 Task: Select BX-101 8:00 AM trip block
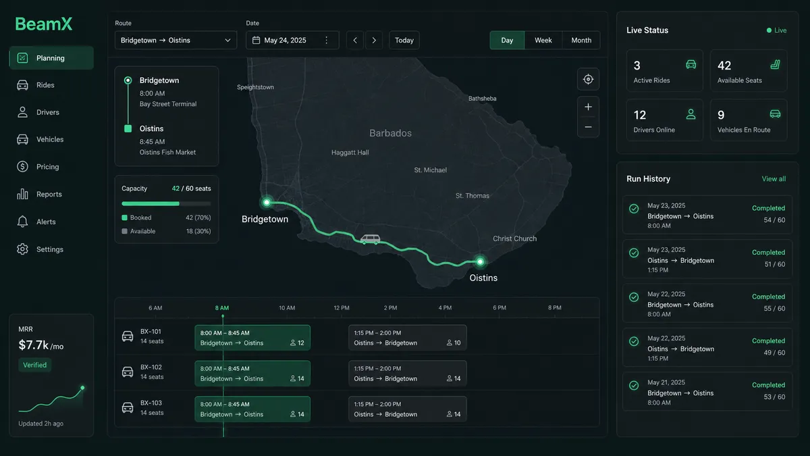click(x=252, y=338)
